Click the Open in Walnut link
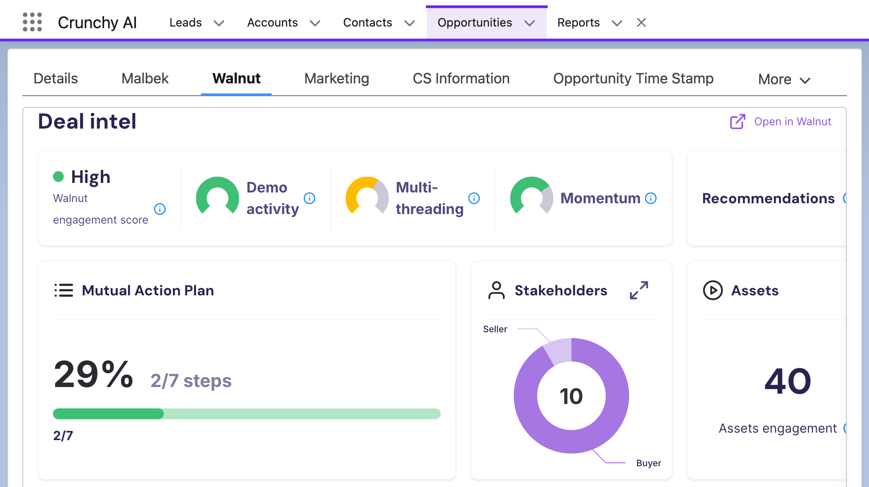 [792, 122]
